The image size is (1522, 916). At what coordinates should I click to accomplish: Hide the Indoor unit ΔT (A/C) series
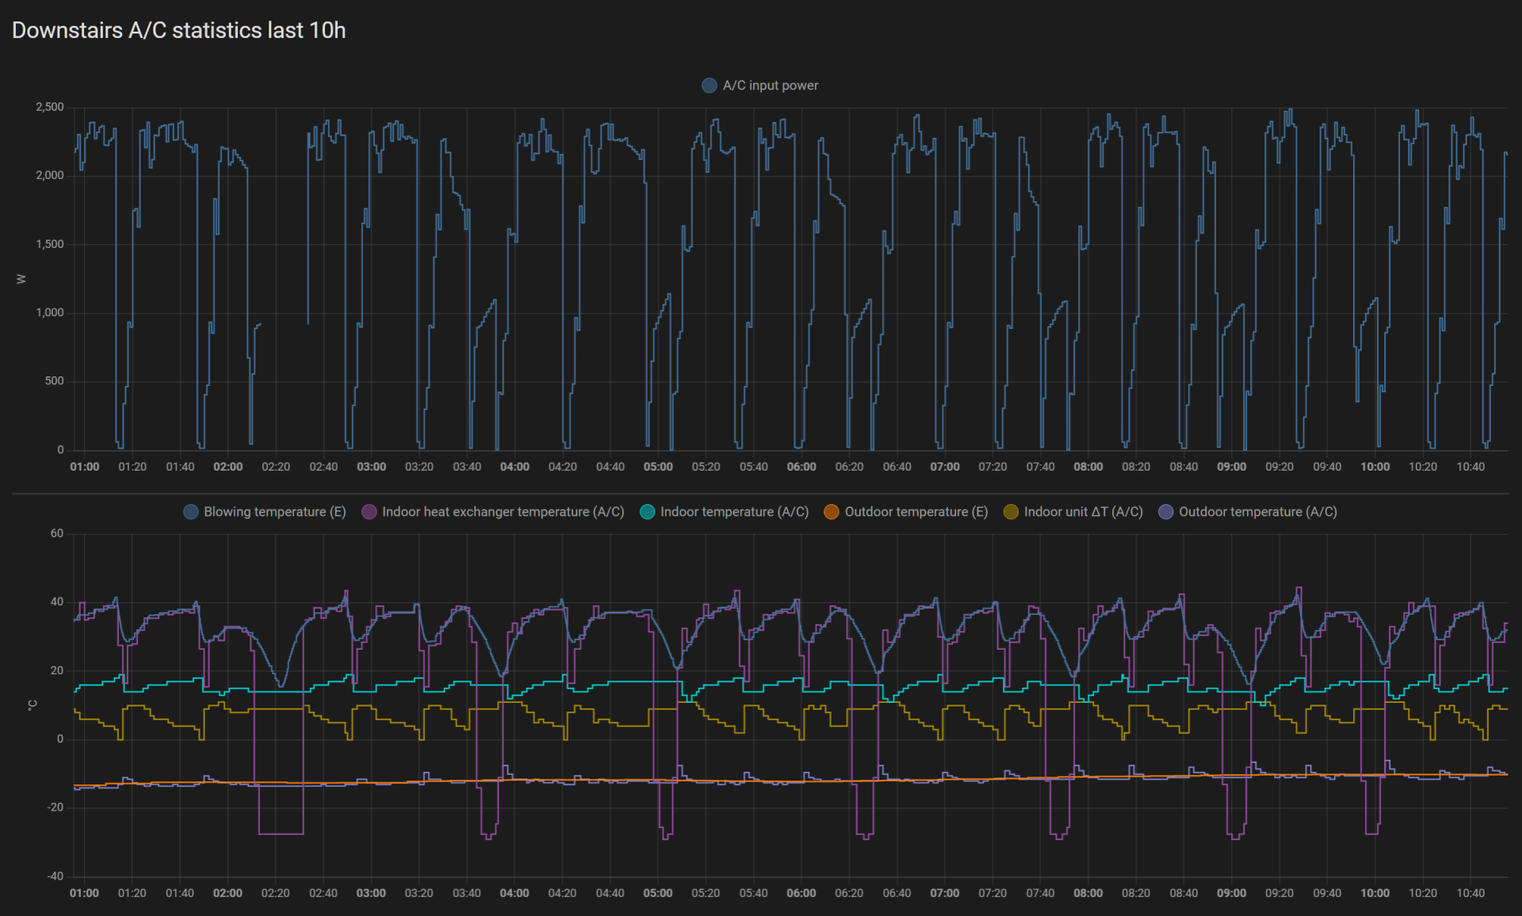click(1083, 512)
